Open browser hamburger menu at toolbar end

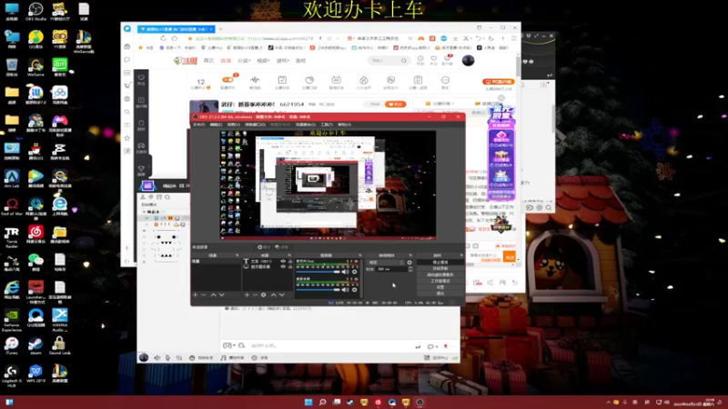point(513,38)
